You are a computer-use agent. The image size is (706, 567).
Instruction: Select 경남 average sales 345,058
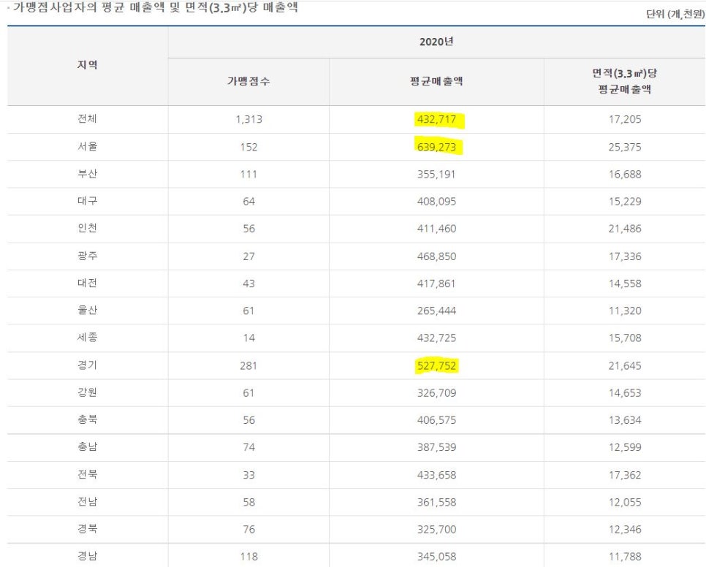pyautogui.click(x=436, y=557)
